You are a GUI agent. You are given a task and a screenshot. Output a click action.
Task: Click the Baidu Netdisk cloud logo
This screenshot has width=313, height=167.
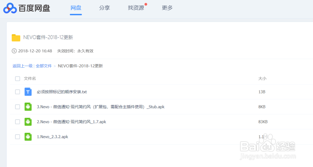[10, 8]
